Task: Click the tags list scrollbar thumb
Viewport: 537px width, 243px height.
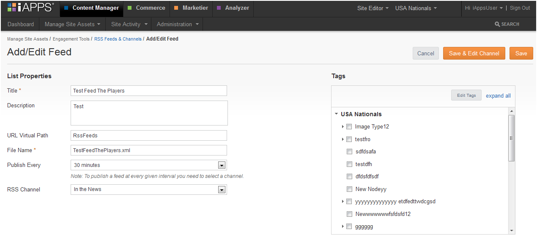Action: tap(512, 138)
